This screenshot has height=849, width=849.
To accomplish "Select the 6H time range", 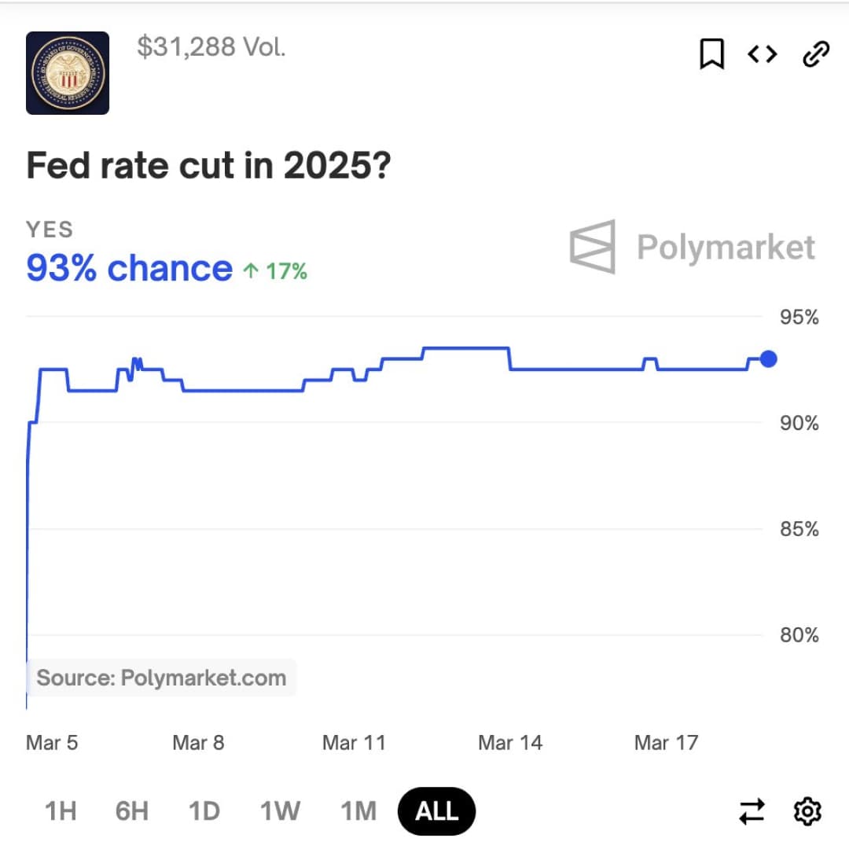I will tap(131, 810).
